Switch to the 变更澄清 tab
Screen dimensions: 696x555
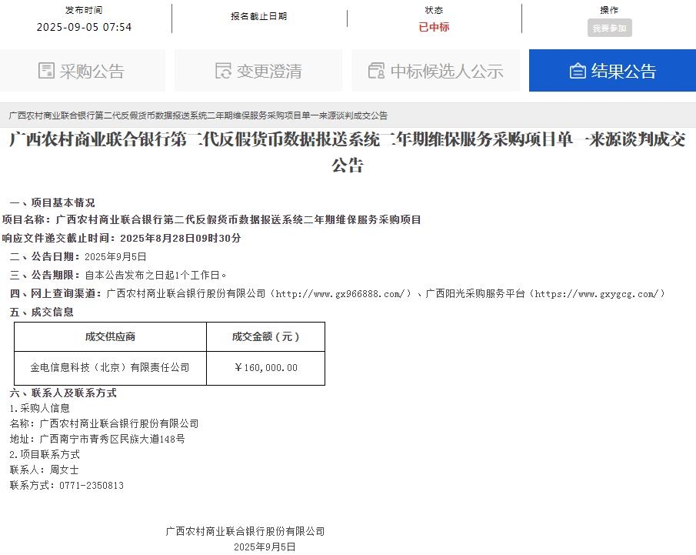pos(258,71)
